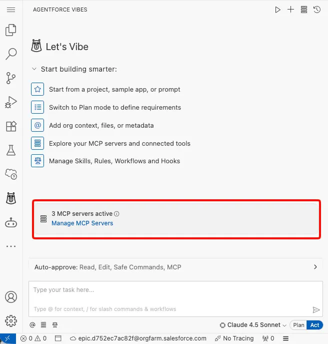This screenshot has width=328, height=344.
Task: Click the 3 MCP servers active text
Action: click(82, 214)
